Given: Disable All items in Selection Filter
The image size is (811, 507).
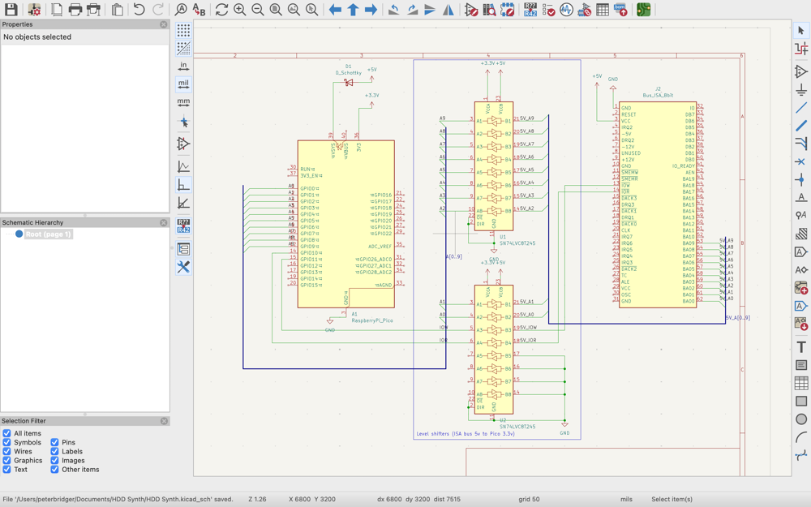Looking at the screenshot, I should pos(7,434).
